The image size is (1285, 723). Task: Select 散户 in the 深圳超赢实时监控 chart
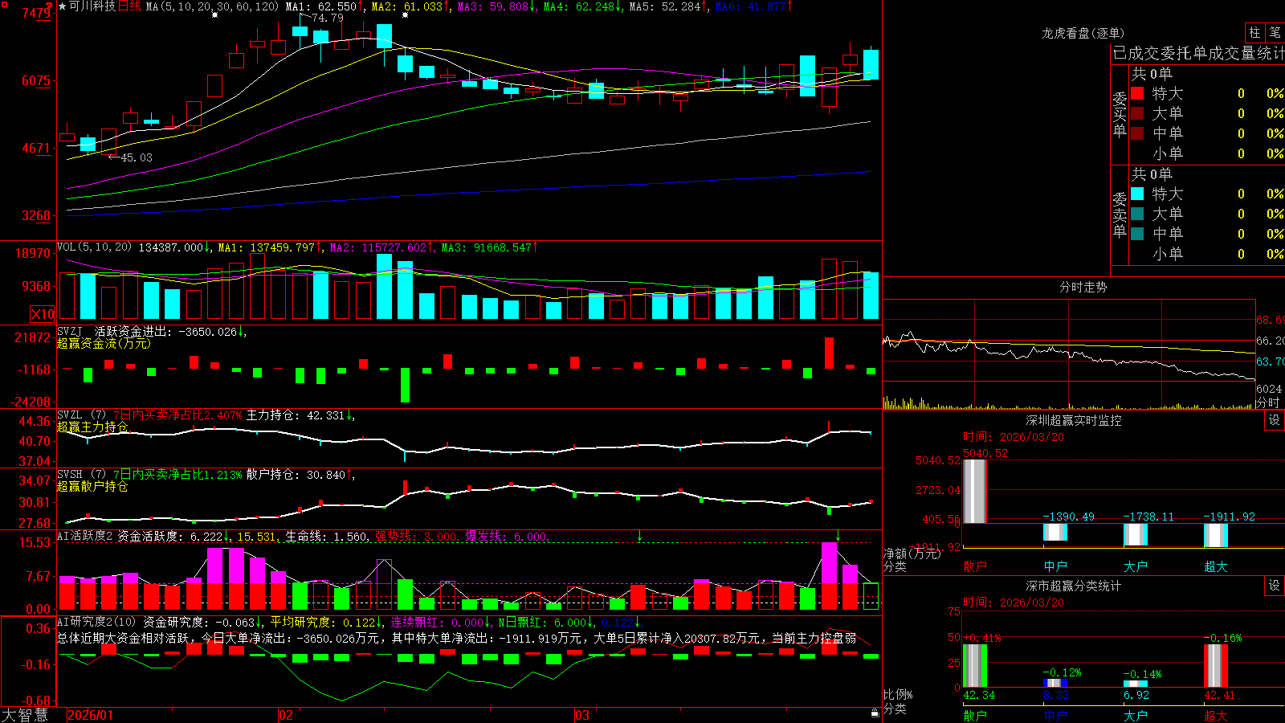click(975, 566)
